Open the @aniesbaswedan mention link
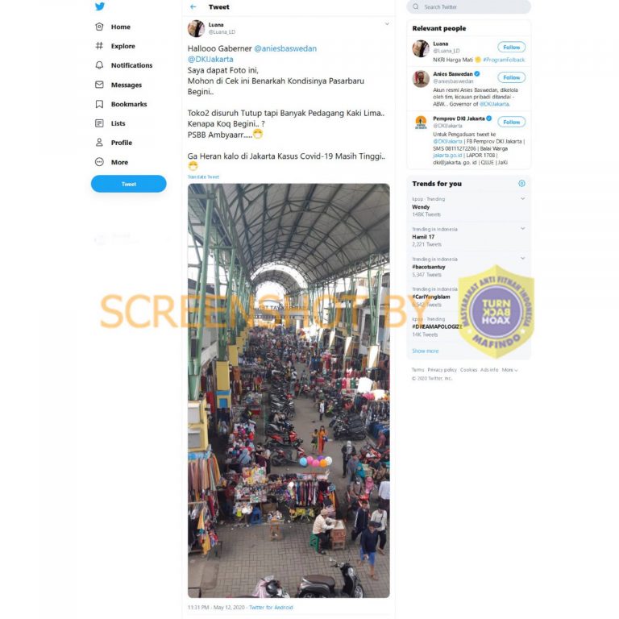This screenshot has width=619, height=619. pyautogui.click(x=285, y=48)
